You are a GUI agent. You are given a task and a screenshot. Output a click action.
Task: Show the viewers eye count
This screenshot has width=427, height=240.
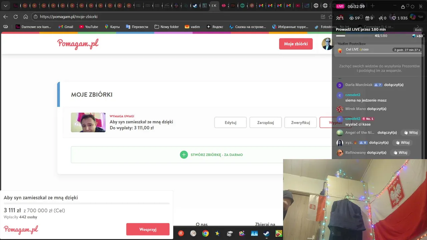pos(354,18)
